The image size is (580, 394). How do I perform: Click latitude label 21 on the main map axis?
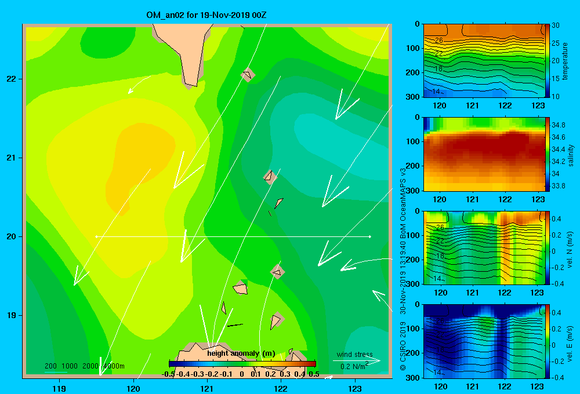tap(11, 158)
